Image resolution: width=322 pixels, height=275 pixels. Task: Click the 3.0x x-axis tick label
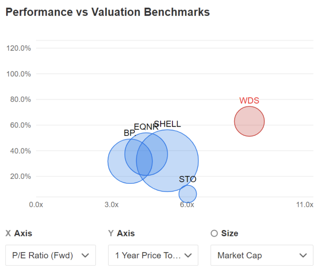[x=112, y=205]
